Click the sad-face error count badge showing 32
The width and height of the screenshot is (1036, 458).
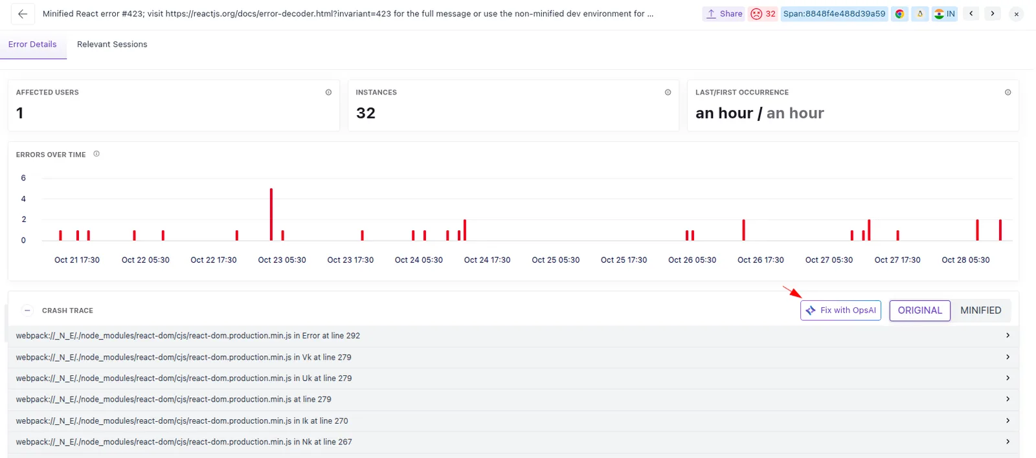coord(763,14)
